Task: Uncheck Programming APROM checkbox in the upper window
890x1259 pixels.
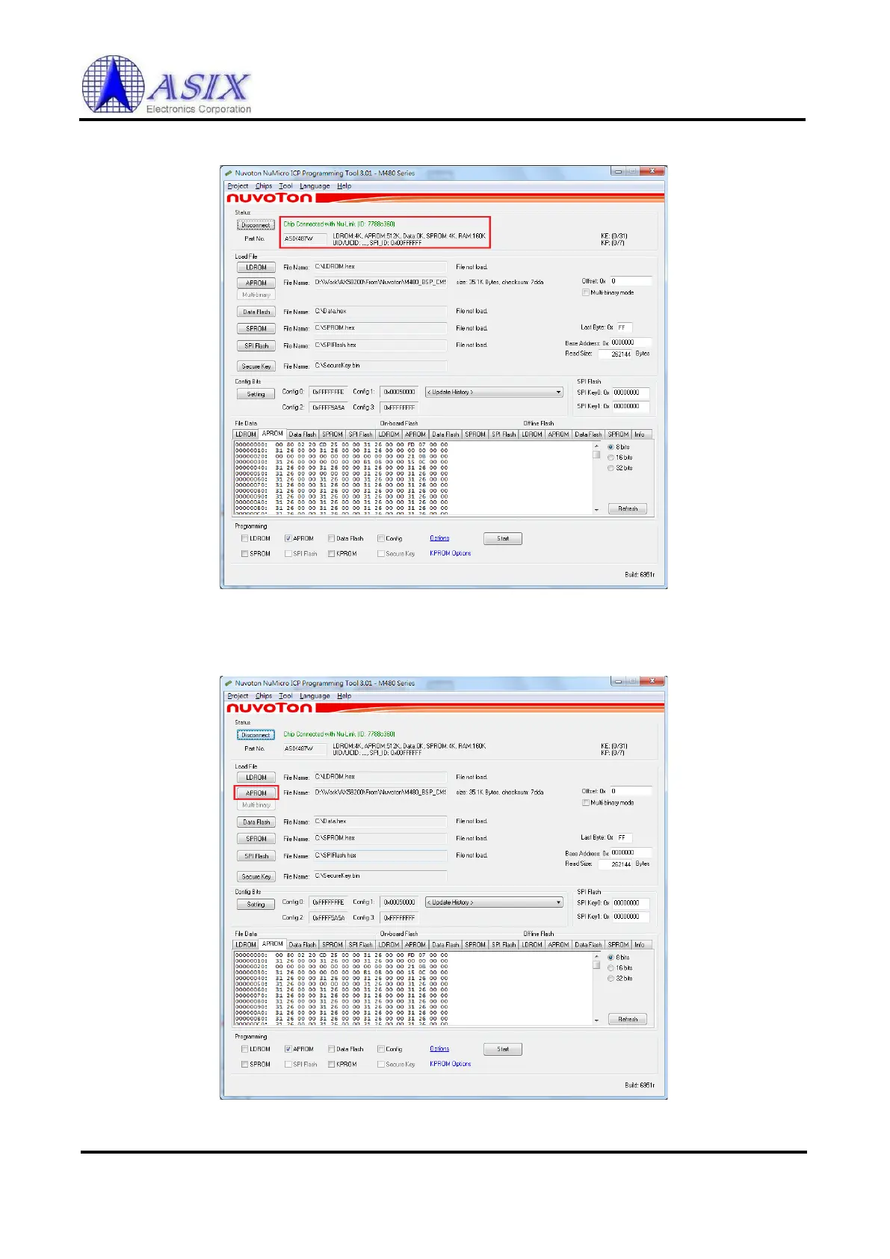Action: point(288,538)
